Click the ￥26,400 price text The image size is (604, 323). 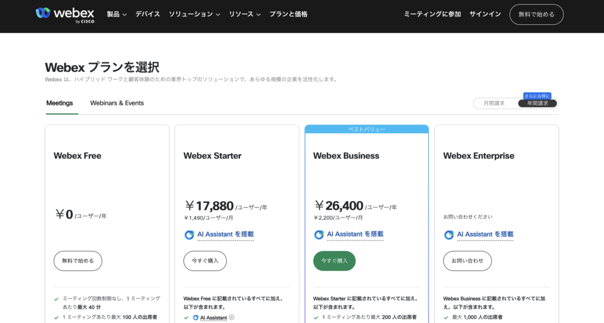(339, 206)
